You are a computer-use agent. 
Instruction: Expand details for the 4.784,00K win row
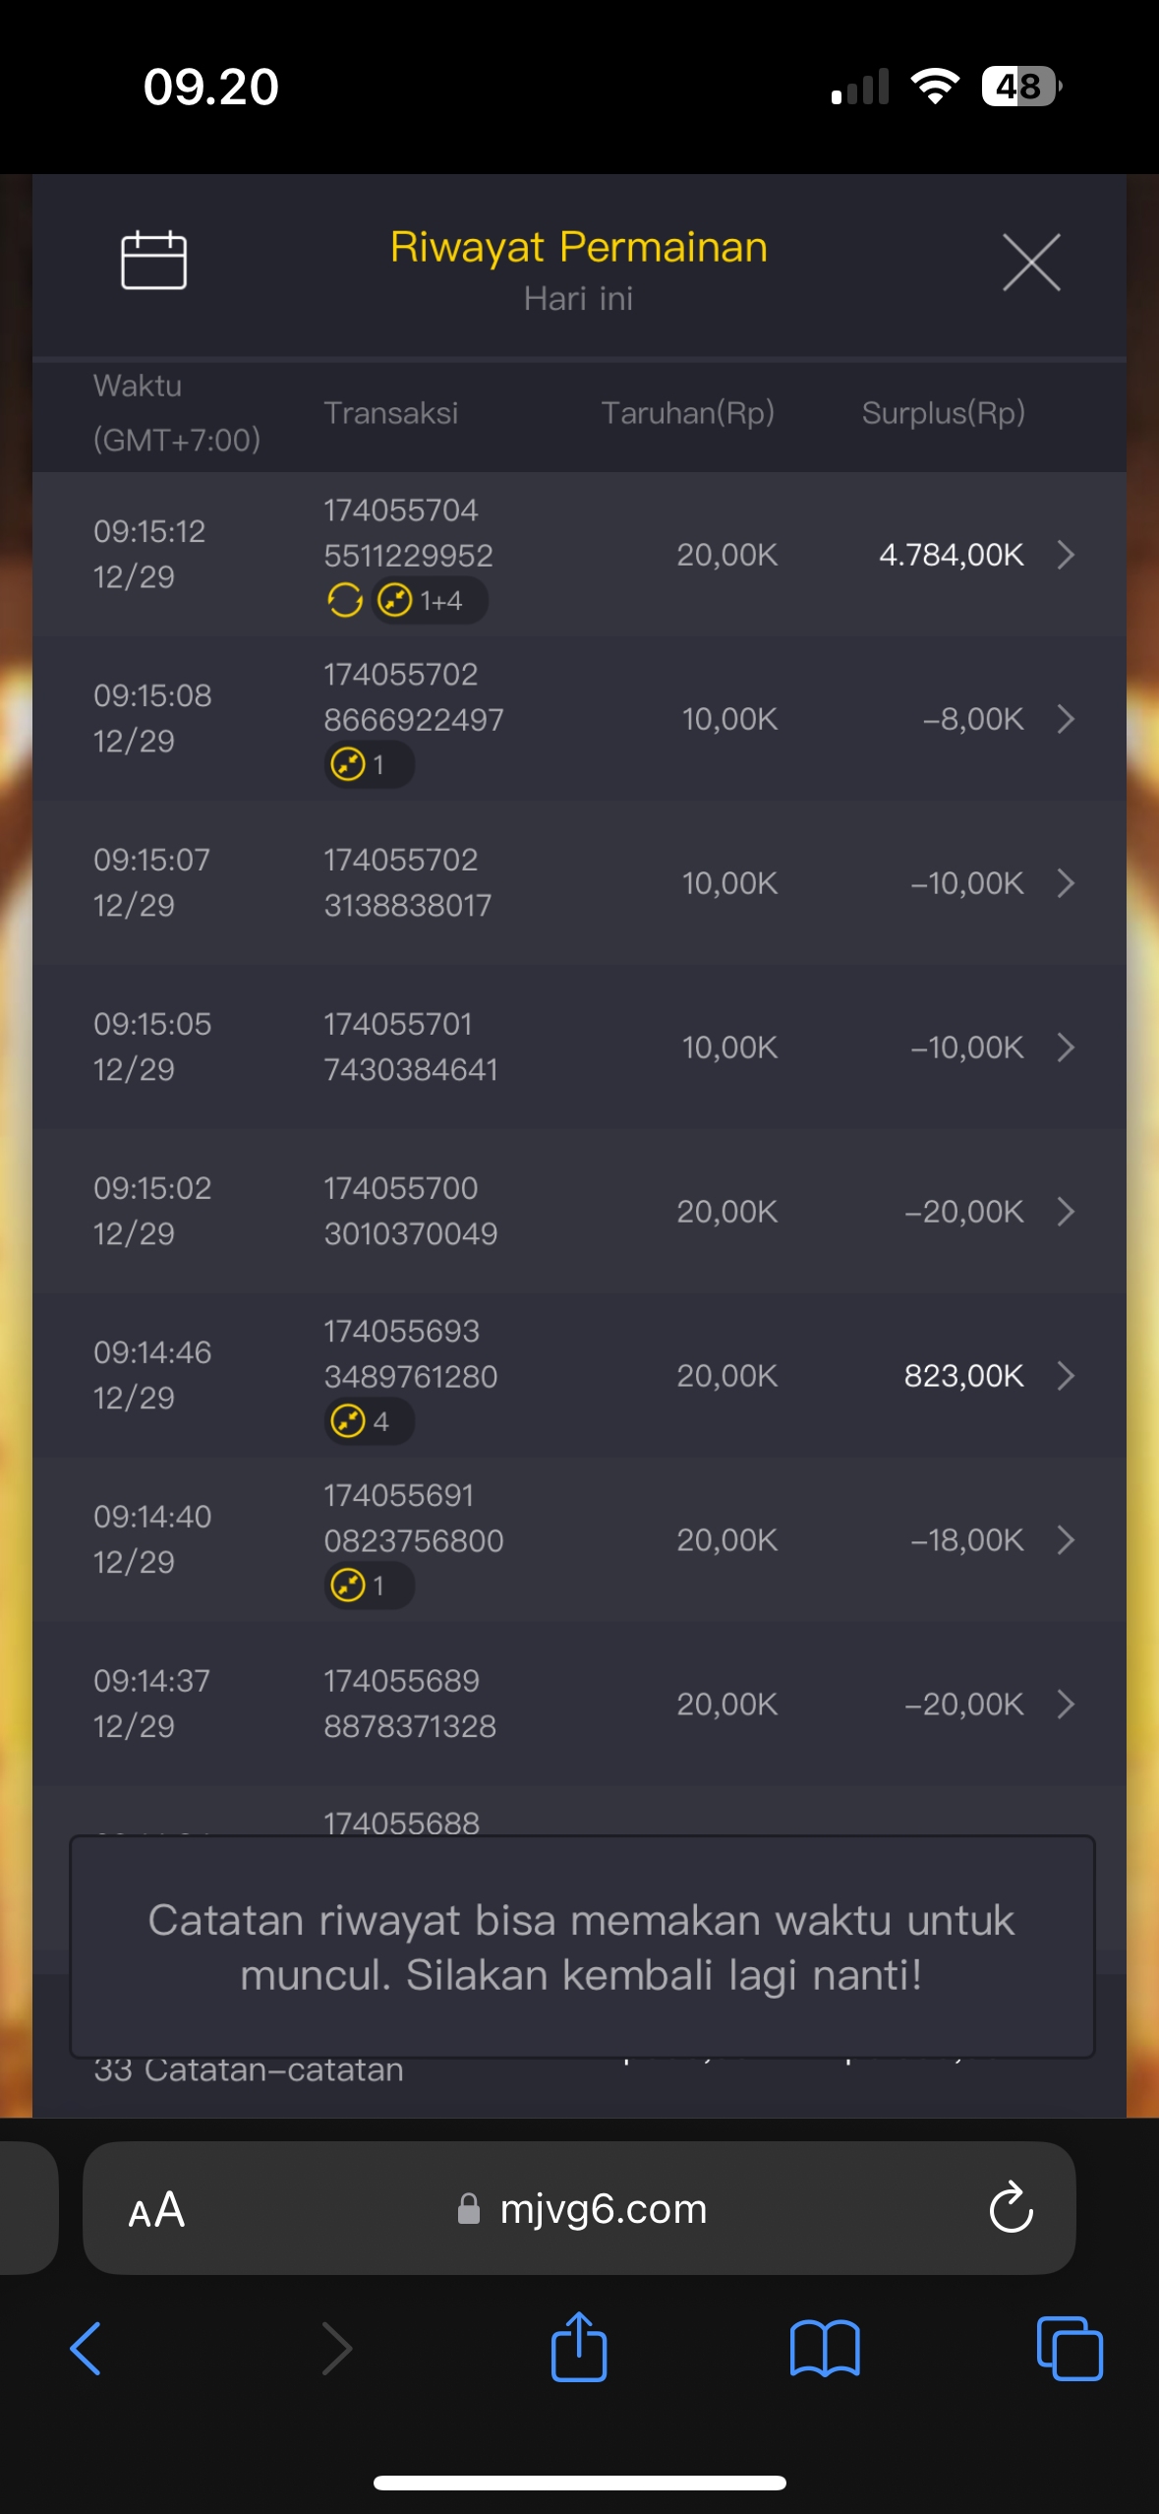click(x=1066, y=555)
